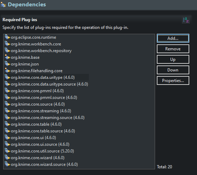Viewport: 197px width, 175px height.
Task: Click icon beside org.knime.core.util.source (5.20.0)
Action: click(x=7, y=151)
